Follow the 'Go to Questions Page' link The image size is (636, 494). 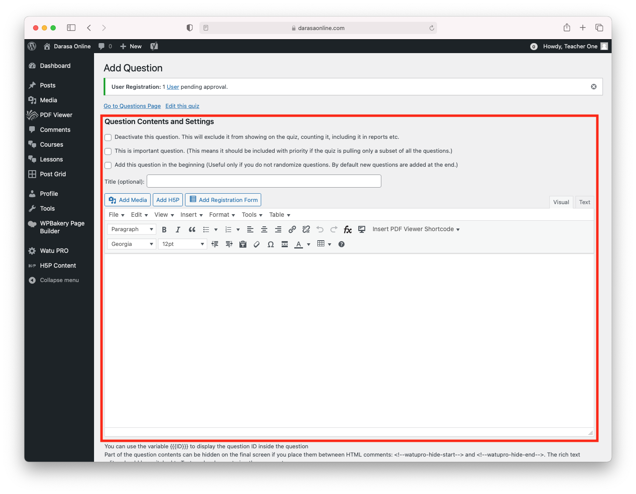click(132, 106)
